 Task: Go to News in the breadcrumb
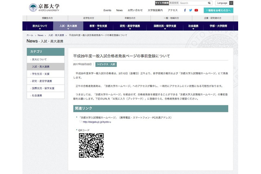pos(40,36)
